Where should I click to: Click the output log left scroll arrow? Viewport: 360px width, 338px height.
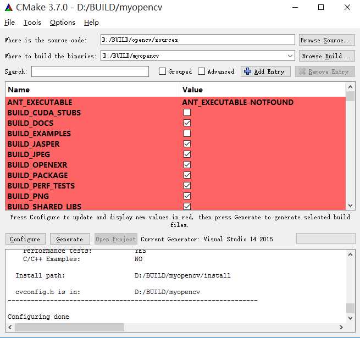point(10,327)
